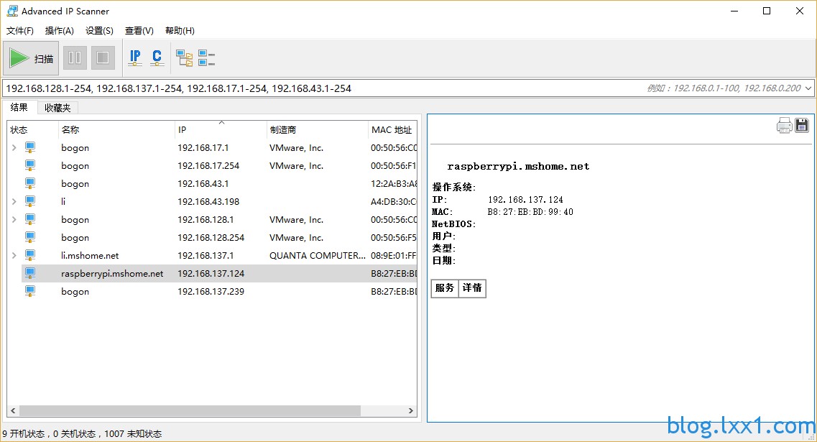Select computer icon of 192.168.128.1 row

click(x=30, y=219)
